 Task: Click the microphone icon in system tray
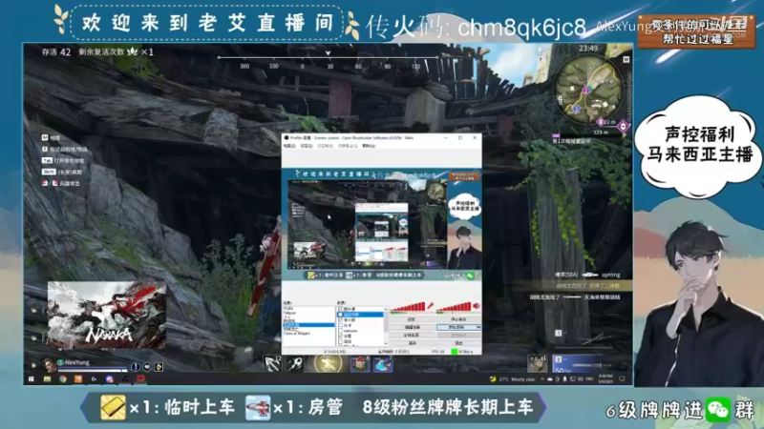click(564, 378)
